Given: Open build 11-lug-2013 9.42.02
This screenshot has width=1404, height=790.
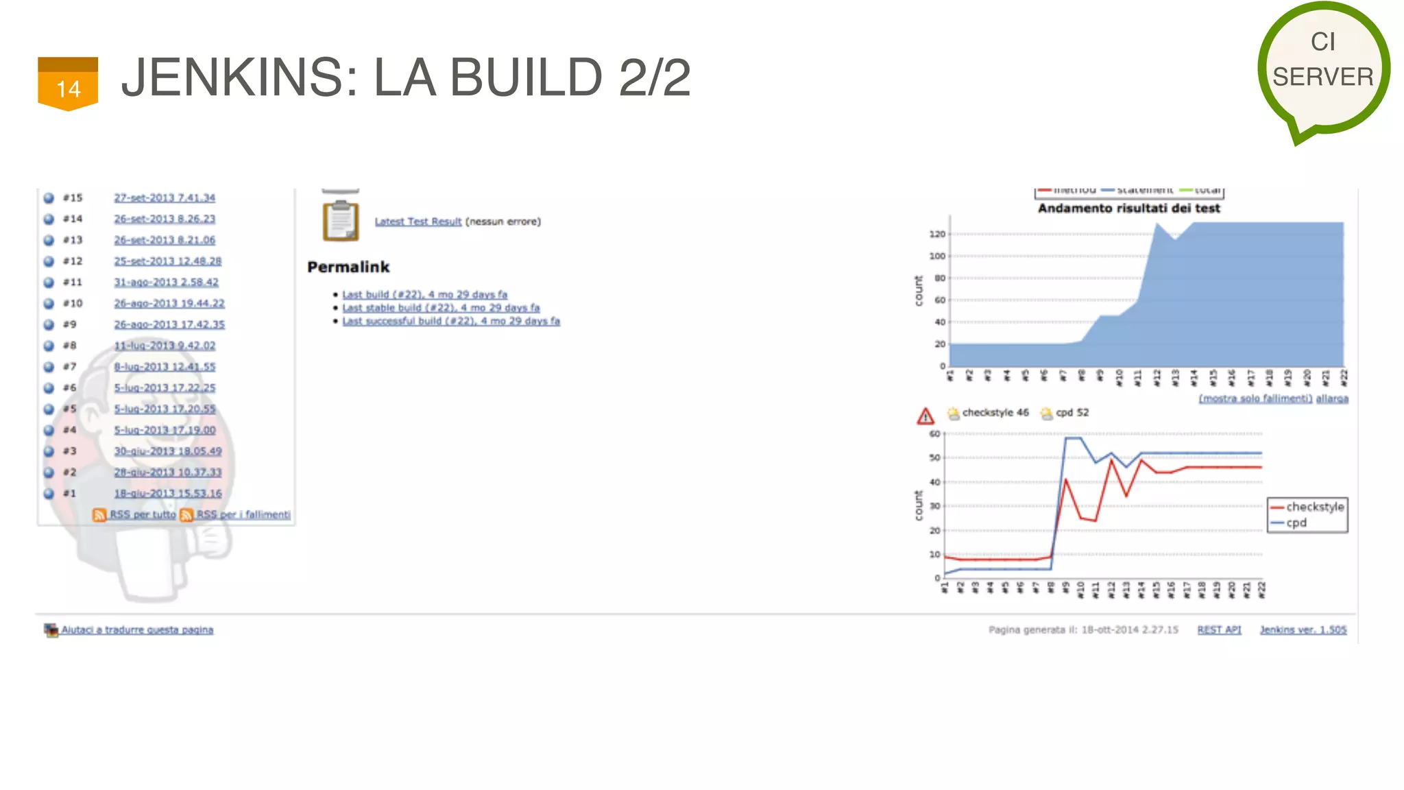Looking at the screenshot, I should coord(165,346).
